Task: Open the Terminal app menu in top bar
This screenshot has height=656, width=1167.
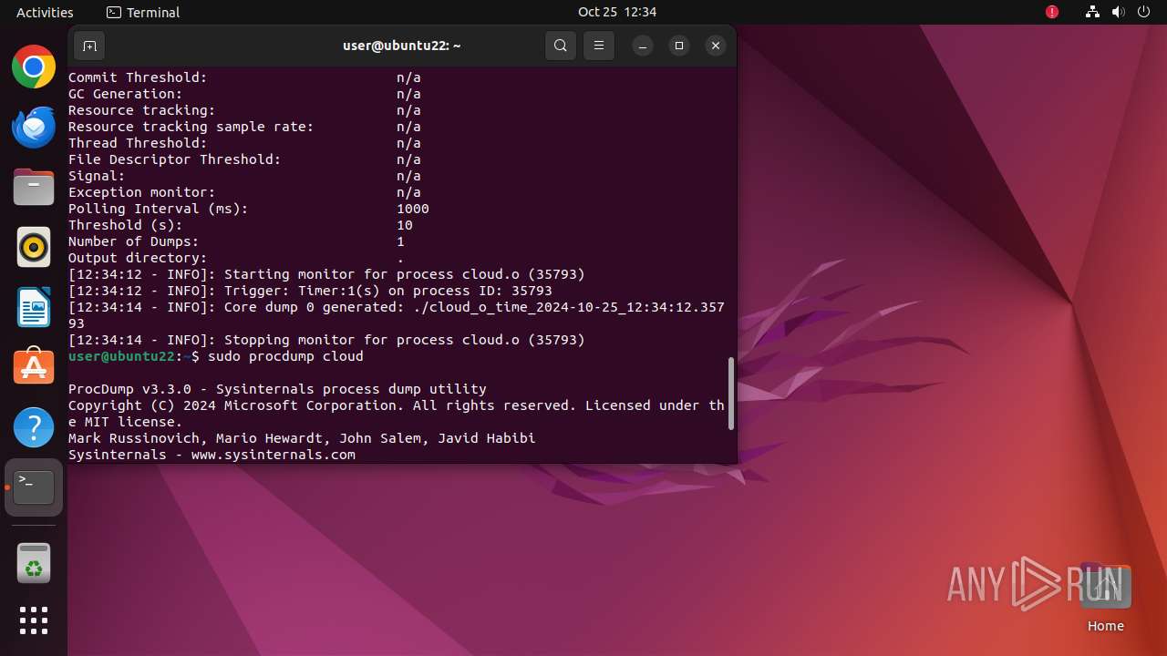Action: (143, 12)
